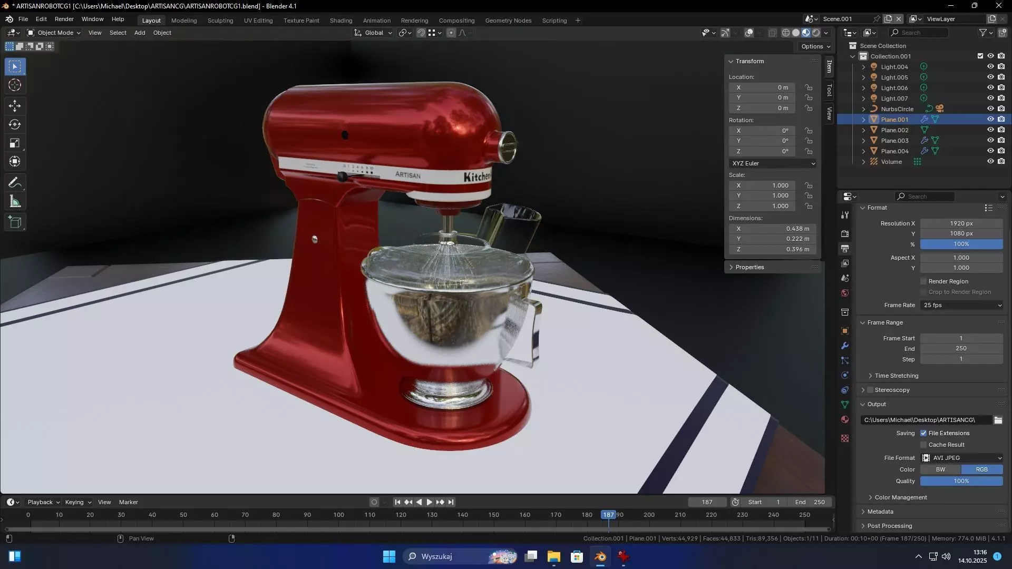Choose the Scale tool
The width and height of the screenshot is (1012, 569).
(x=15, y=143)
